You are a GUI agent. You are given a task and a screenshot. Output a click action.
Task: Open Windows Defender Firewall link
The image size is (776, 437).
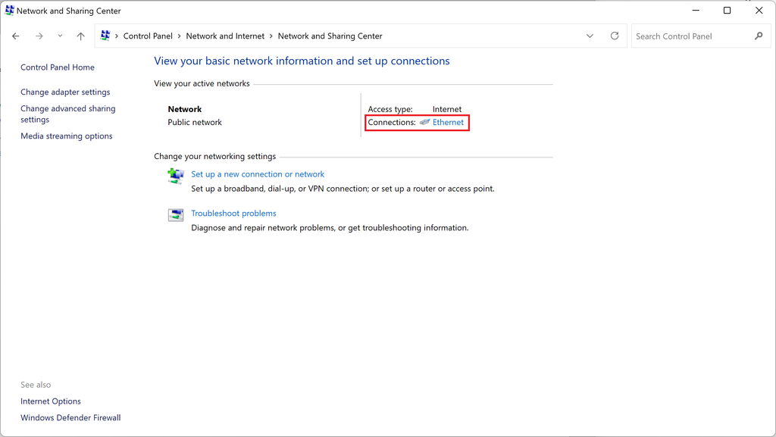click(x=70, y=418)
